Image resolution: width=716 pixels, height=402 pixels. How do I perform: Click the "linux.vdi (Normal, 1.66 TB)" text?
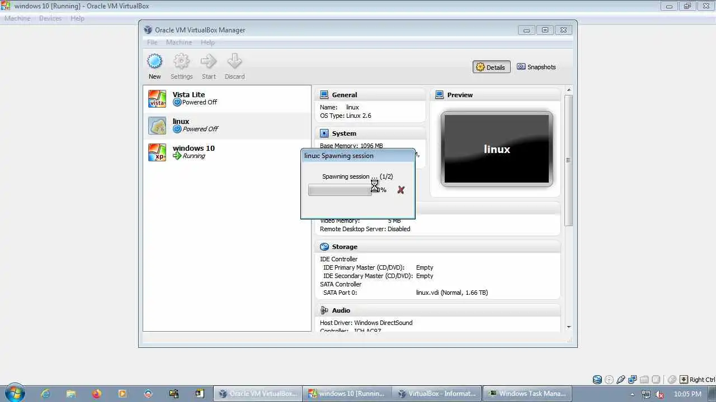(x=452, y=293)
